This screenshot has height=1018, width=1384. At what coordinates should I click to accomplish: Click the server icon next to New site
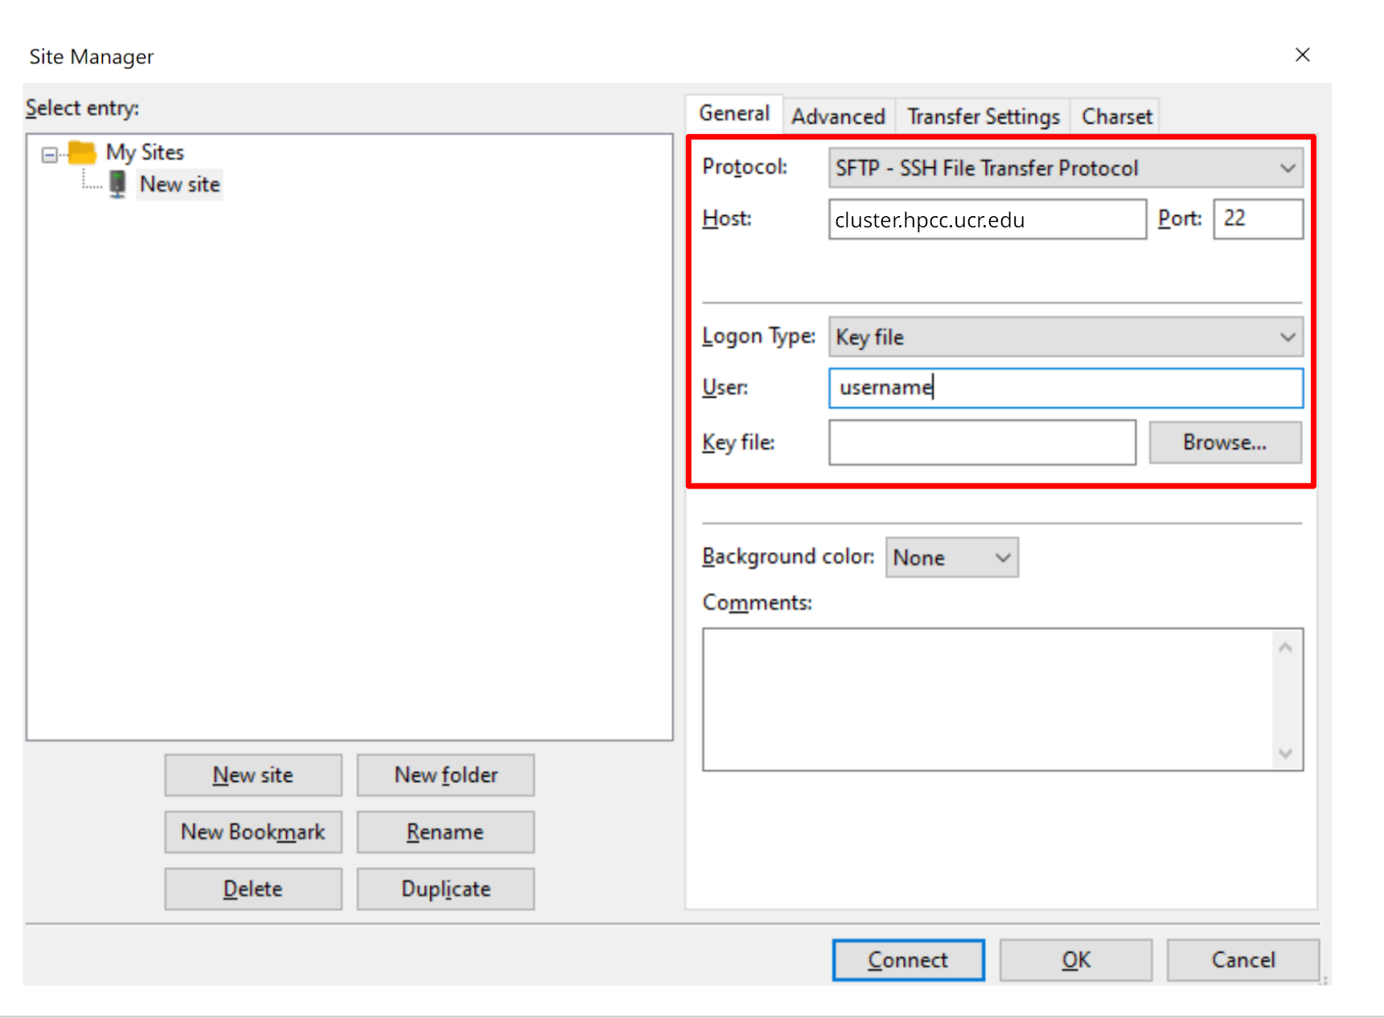pos(118,183)
